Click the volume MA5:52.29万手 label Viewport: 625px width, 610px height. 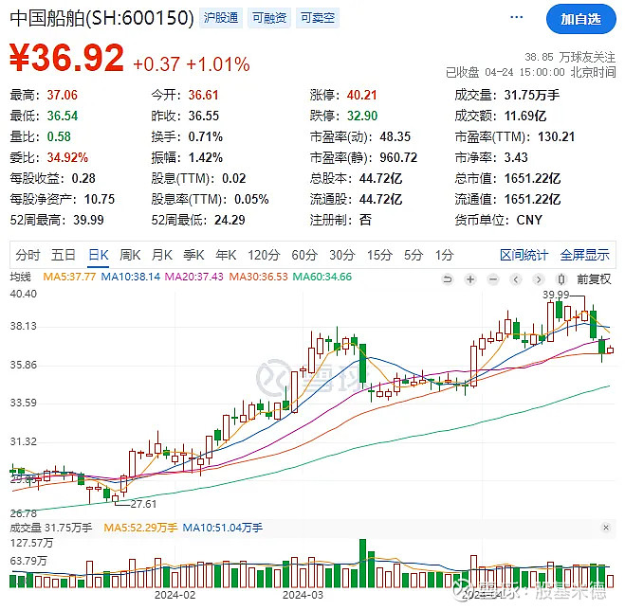140,528
